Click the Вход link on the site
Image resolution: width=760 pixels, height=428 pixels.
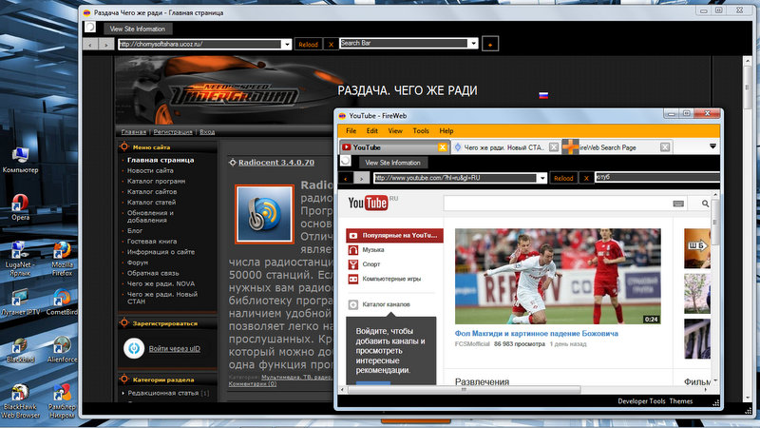click(x=207, y=132)
